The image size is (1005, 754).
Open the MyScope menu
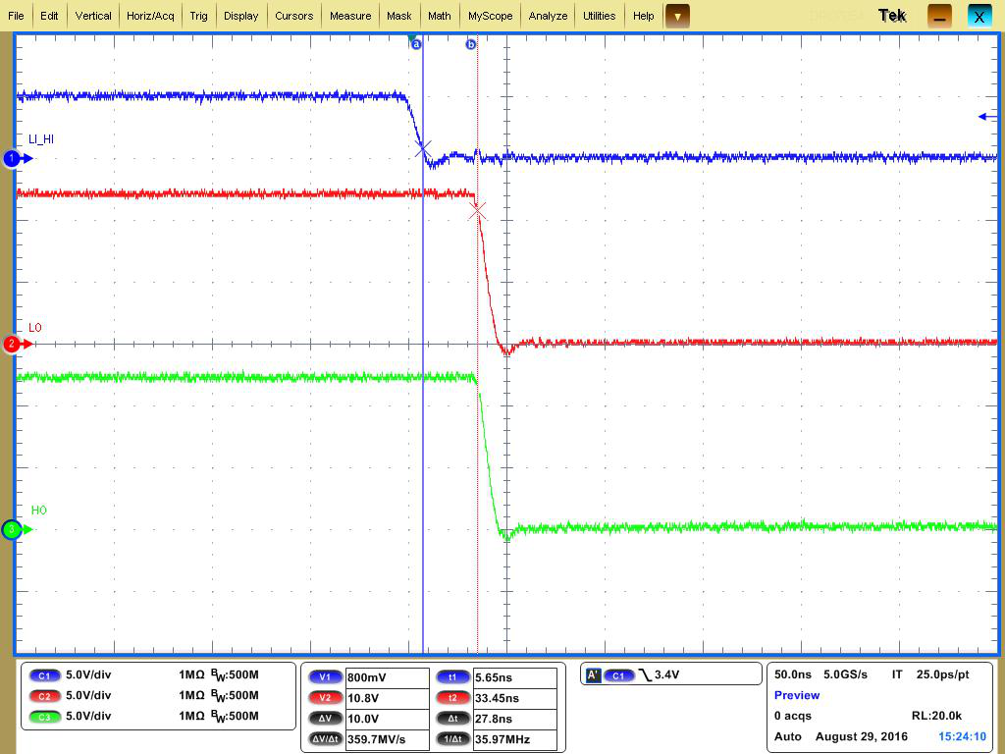490,15
